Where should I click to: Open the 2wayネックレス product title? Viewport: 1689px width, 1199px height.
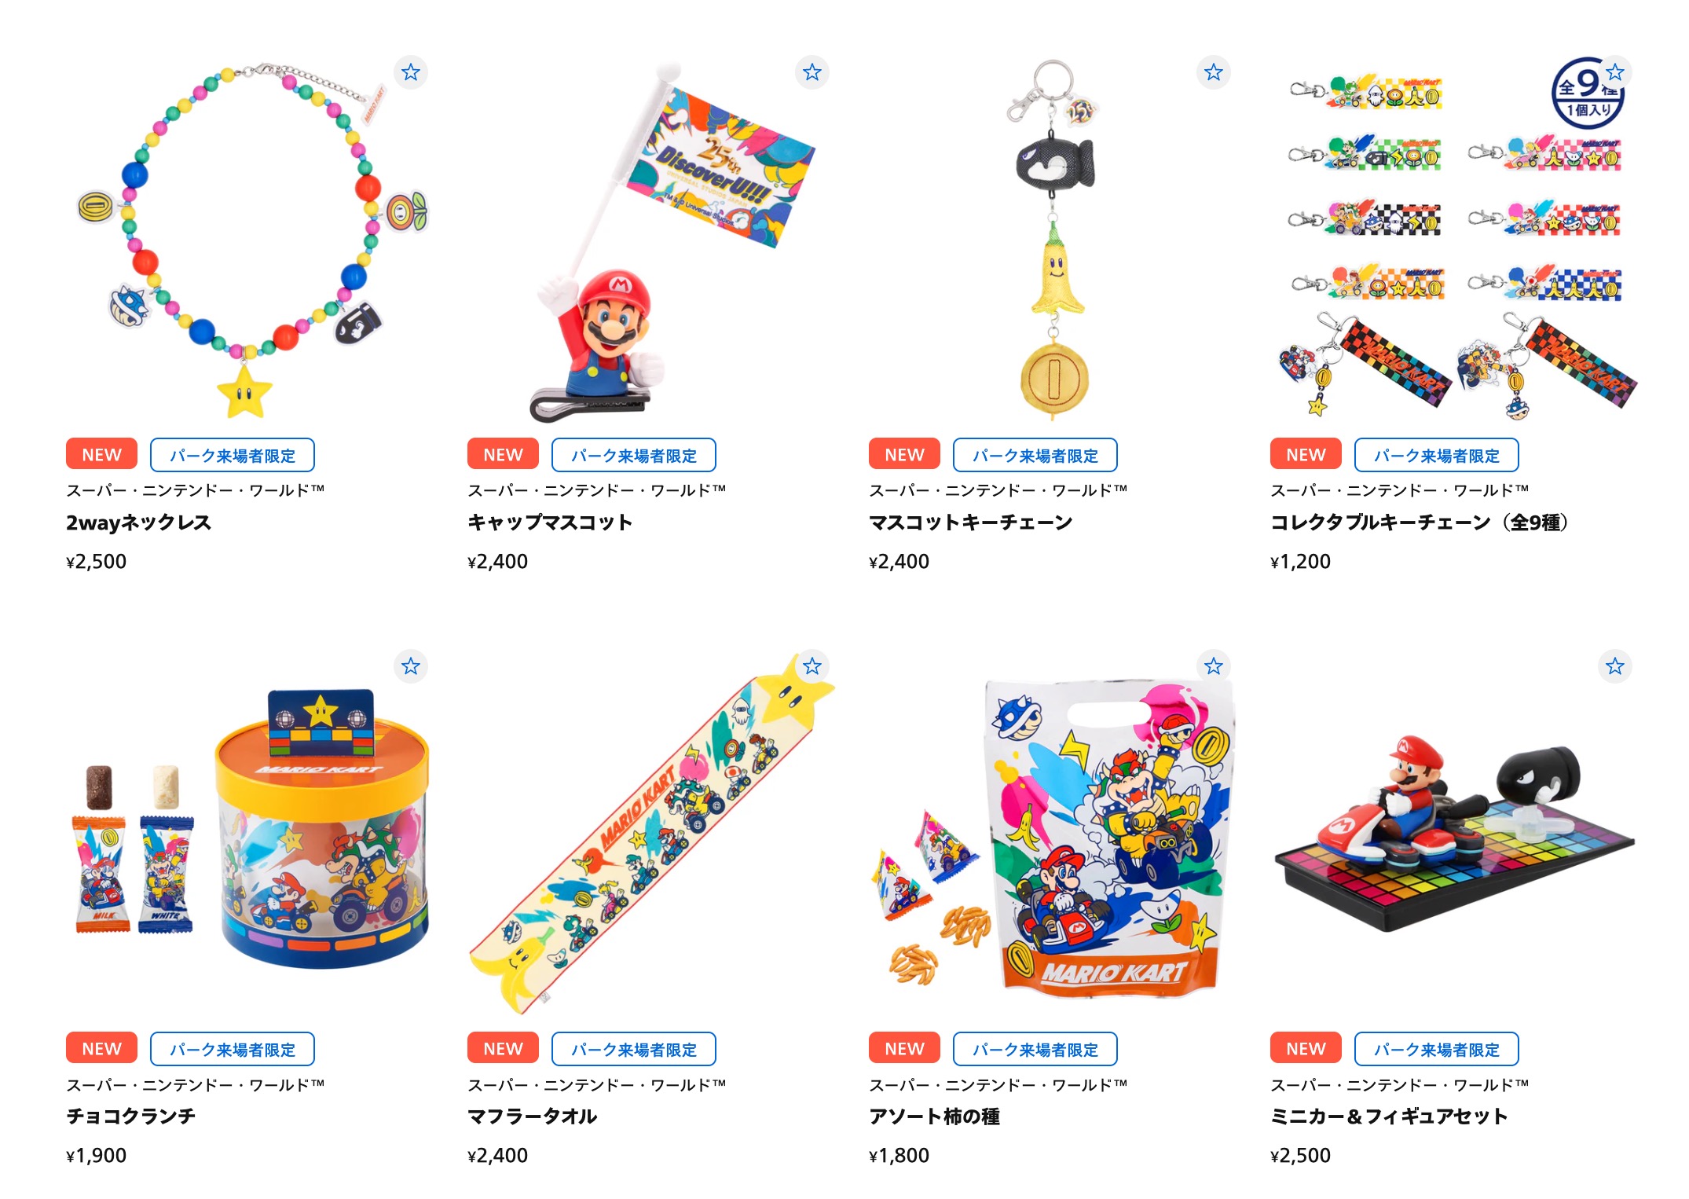(139, 522)
